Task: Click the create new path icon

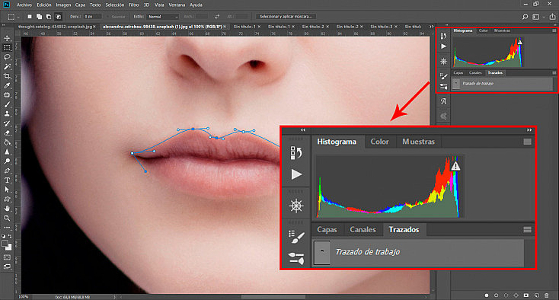Action: [x=537, y=295]
